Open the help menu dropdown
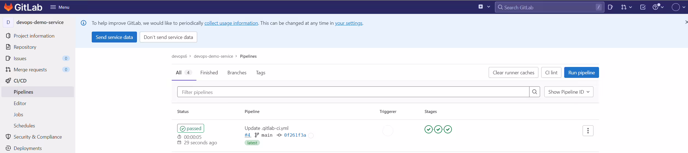The width and height of the screenshot is (688, 153). pos(658,7)
